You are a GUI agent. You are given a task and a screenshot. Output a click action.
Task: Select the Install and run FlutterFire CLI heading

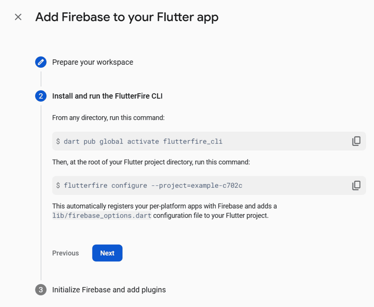107,96
